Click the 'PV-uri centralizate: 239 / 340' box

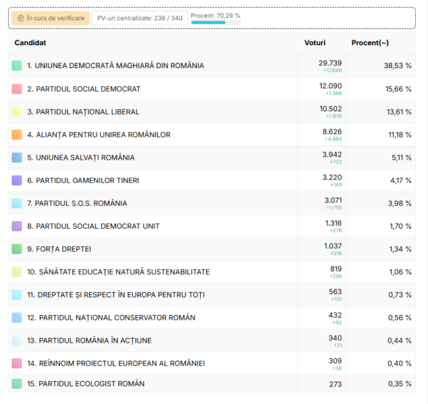pyautogui.click(x=140, y=18)
